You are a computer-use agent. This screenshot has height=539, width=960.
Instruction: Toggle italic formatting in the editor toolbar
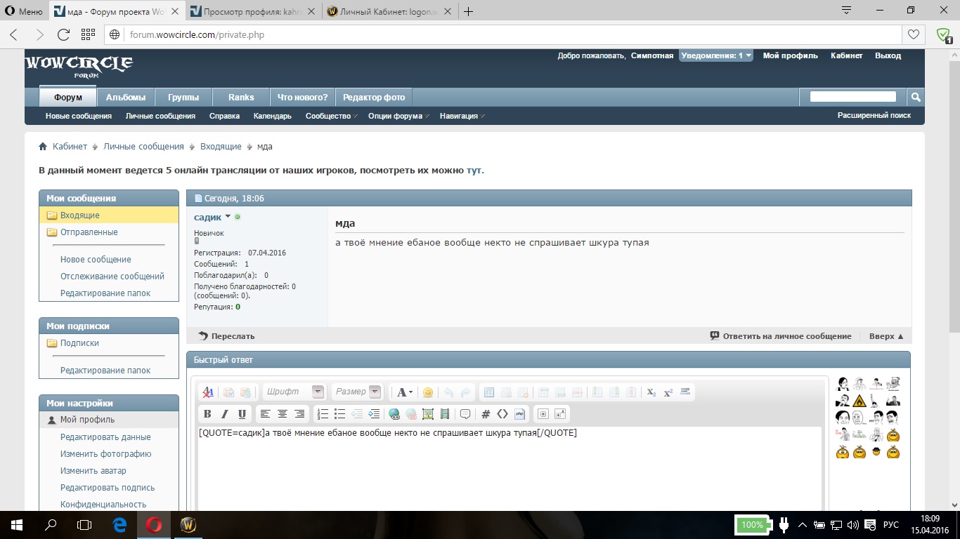pyautogui.click(x=225, y=414)
